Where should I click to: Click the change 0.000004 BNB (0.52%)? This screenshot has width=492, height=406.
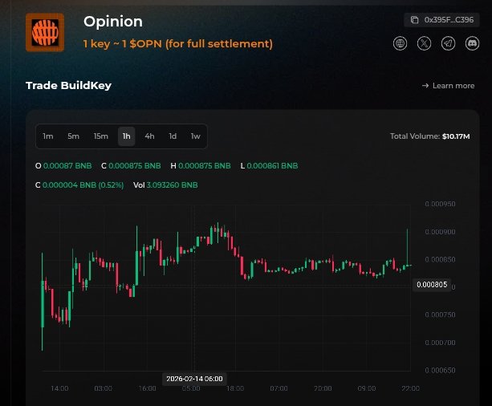point(83,185)
